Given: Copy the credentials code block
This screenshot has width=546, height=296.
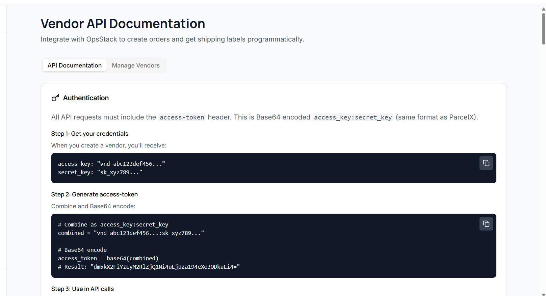Looking at the screenshot, I should [x=486, y=163].
